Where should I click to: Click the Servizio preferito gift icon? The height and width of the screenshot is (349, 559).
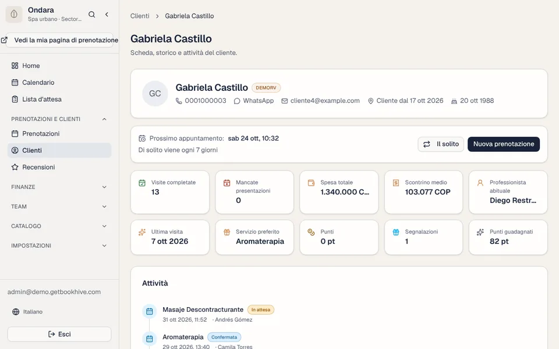coord(227,232)
